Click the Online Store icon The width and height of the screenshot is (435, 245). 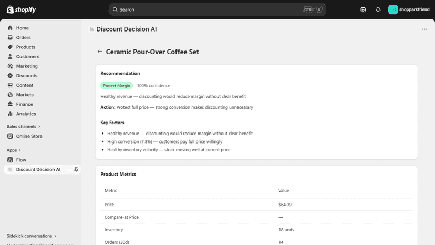(x=11, y=136)
